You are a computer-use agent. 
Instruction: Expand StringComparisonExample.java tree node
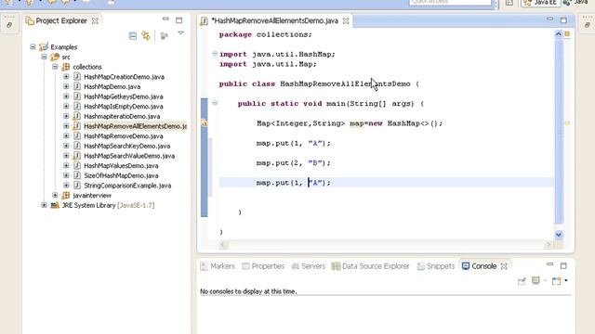[66, 186]
